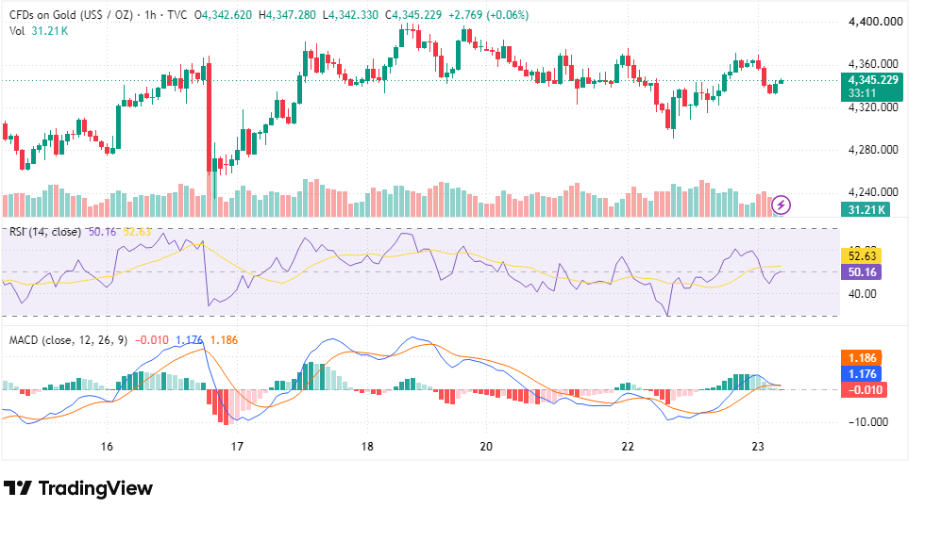The width and height of the screenshot is (925, 541).
Task: Click the purple RSI value tag 50.16
Action: tap(862, 271)
